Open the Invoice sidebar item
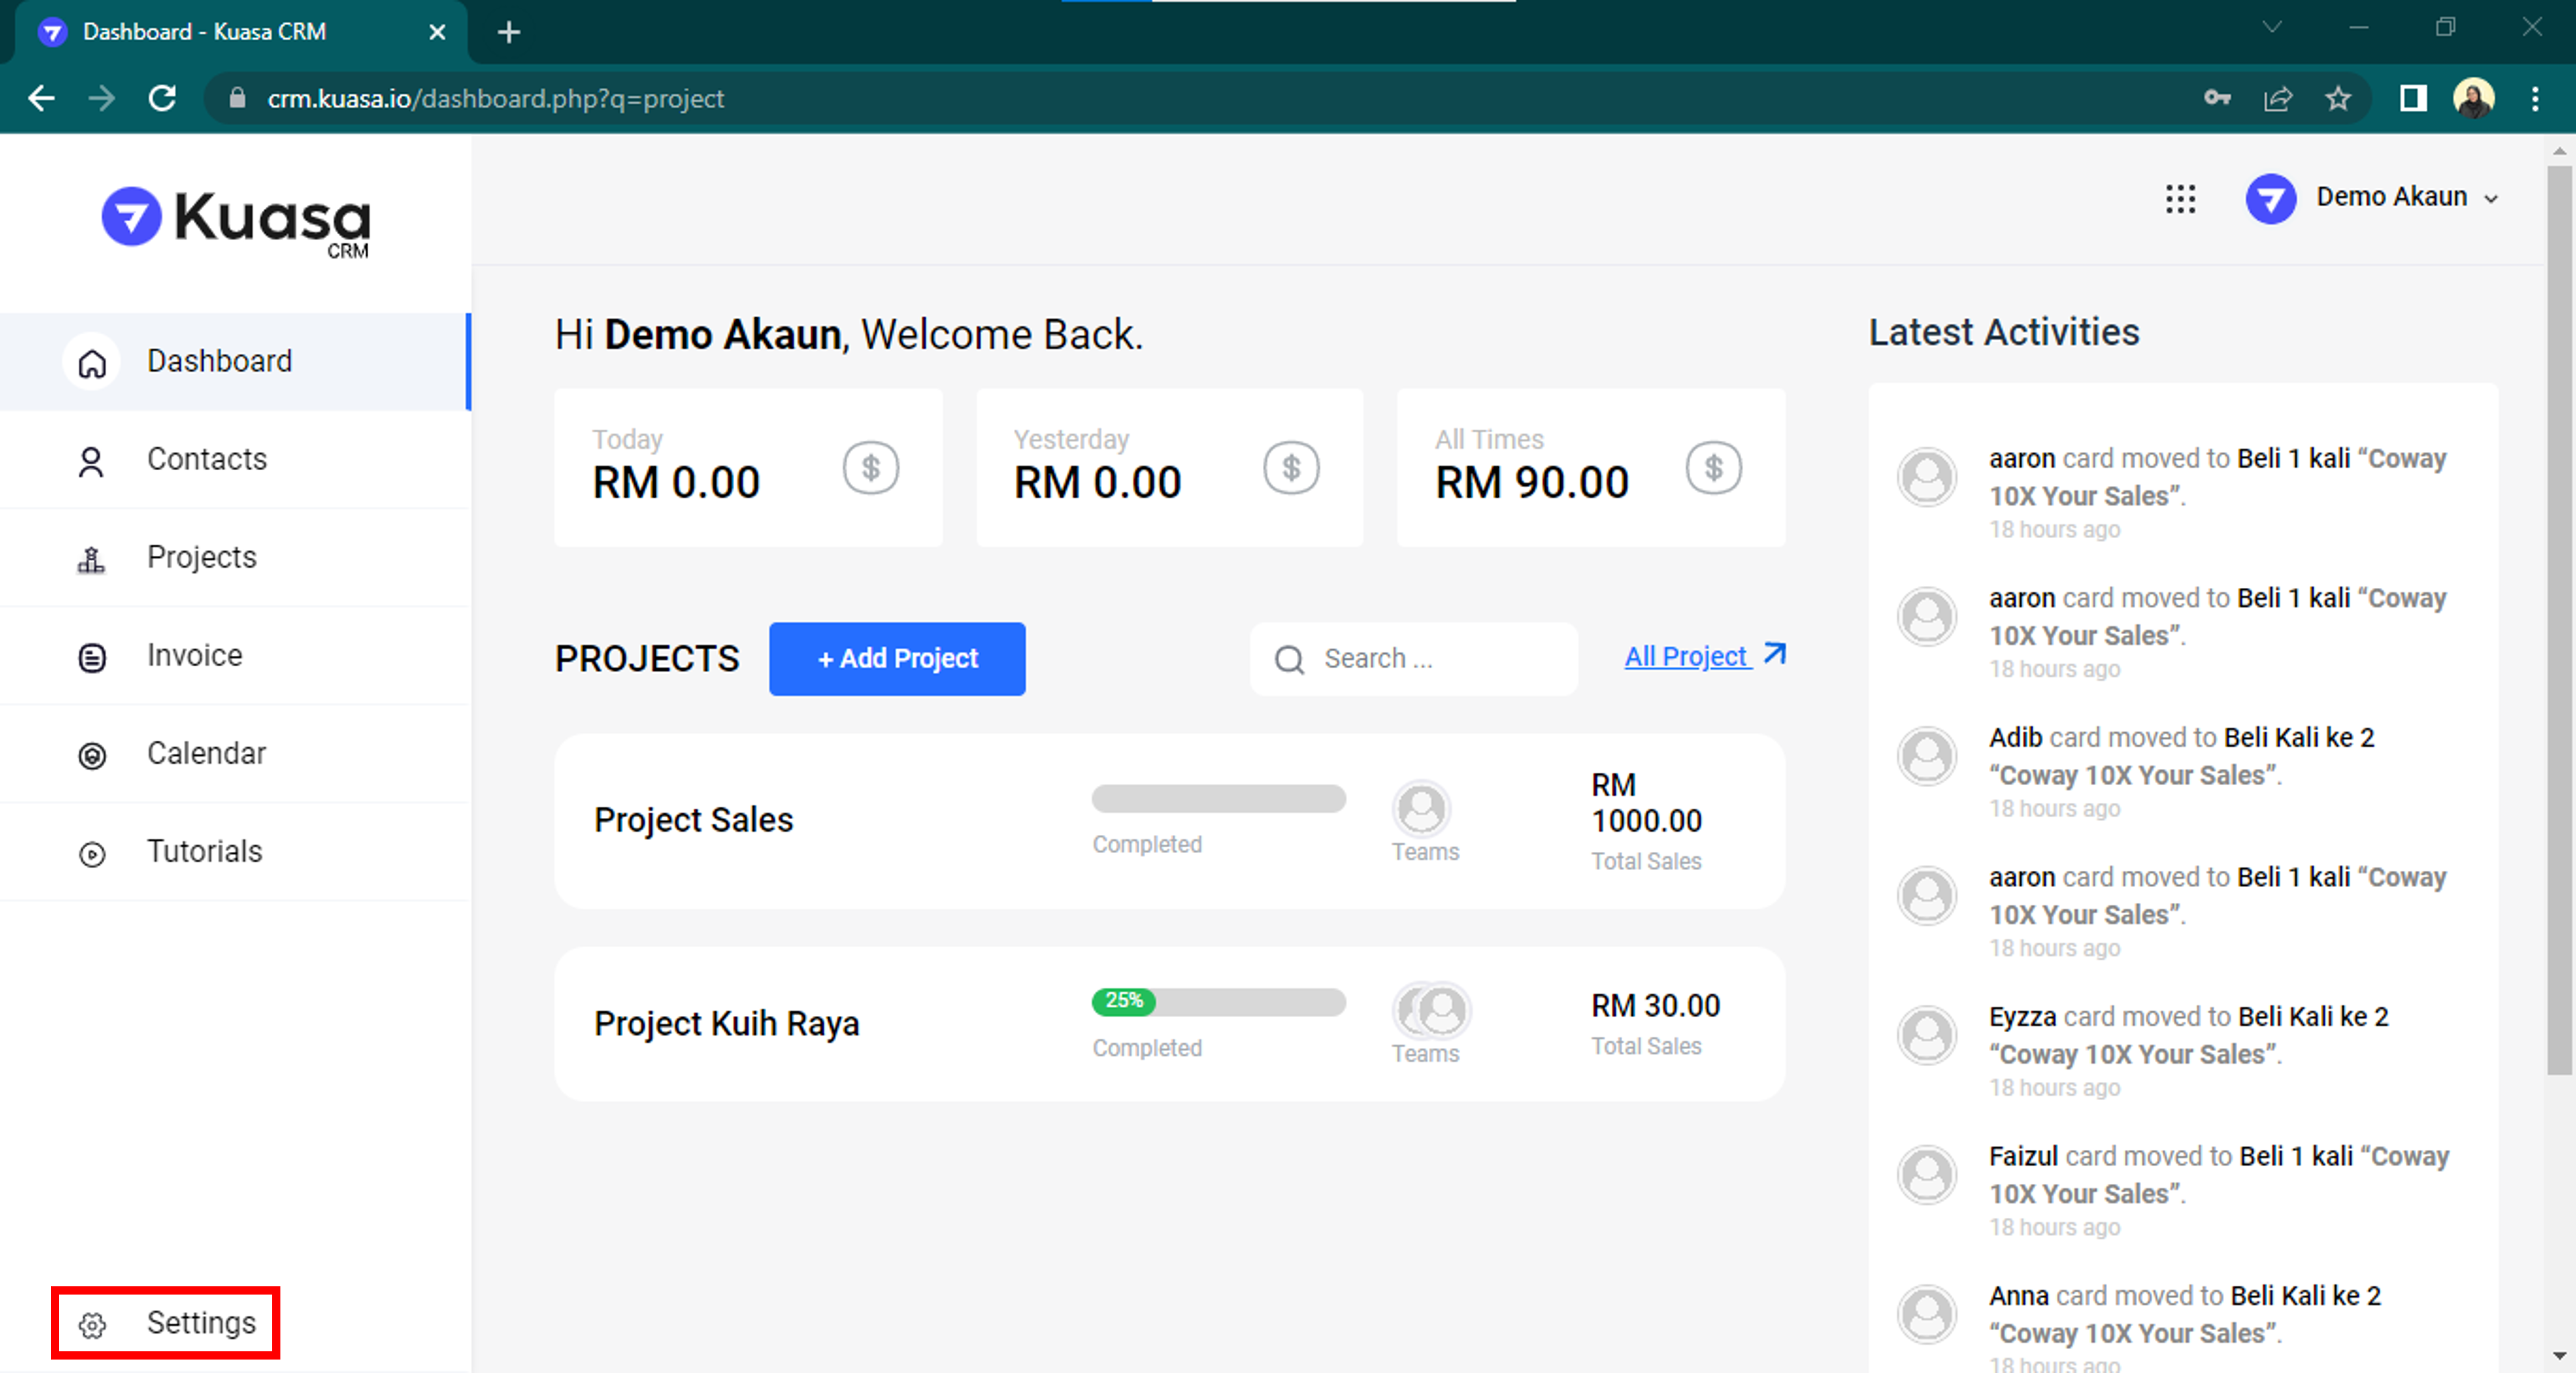The width and height of the screenshot is (2576, 1373). click(194, 655)
